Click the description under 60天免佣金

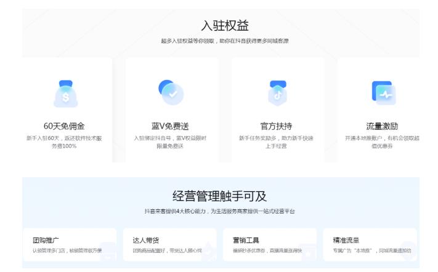64,142
